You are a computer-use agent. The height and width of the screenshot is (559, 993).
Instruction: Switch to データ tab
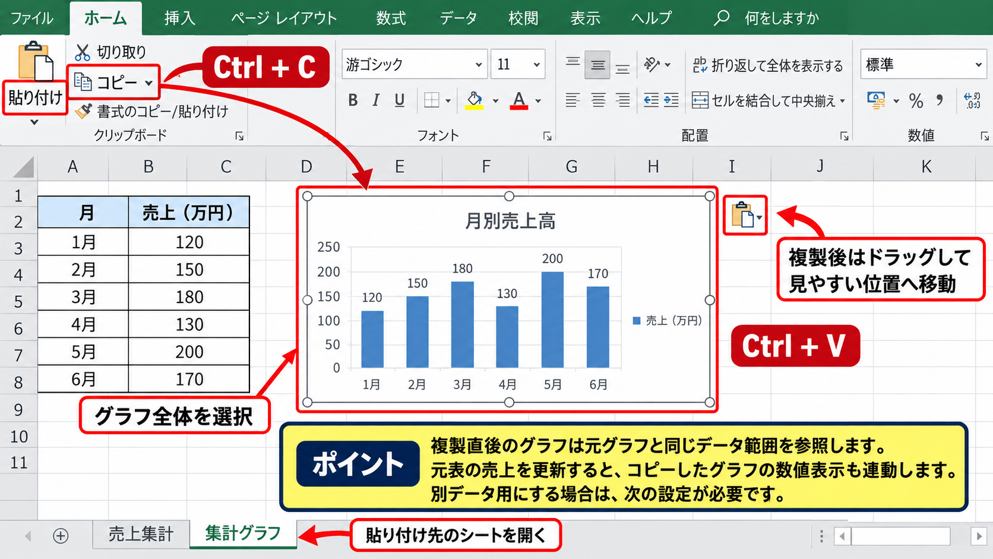pyautogui.click(x=458, y=18)
